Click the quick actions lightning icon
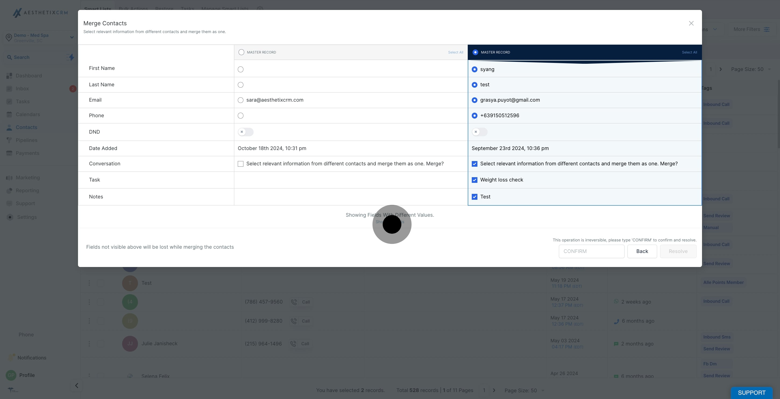The height and width of the screenshot is (399, 780). [x=71, y=57]
